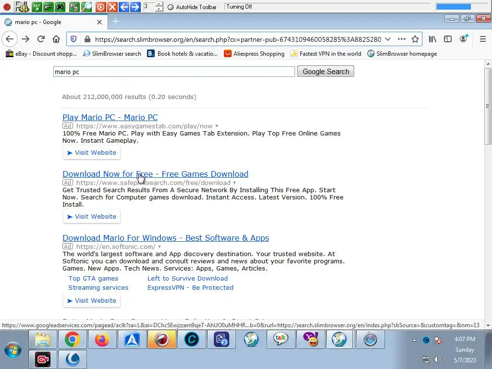492x369 pixels.
Task: Click the green magnifying glass toolbar icon
Action: (86, 7)
